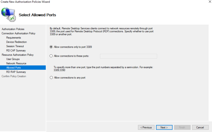This screenshot has width=212, height=132.
Task: Go to the Requirements step
Action: tap(14, 38)
